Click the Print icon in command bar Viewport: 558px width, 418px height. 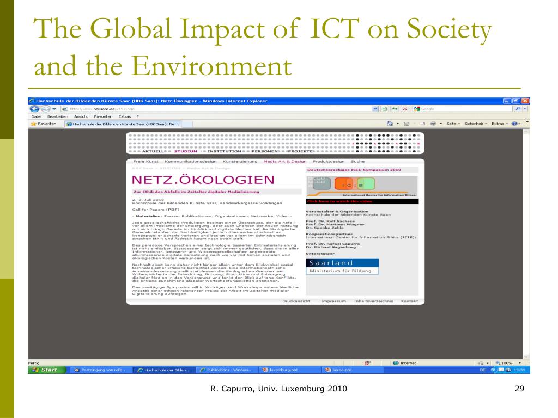433,124
